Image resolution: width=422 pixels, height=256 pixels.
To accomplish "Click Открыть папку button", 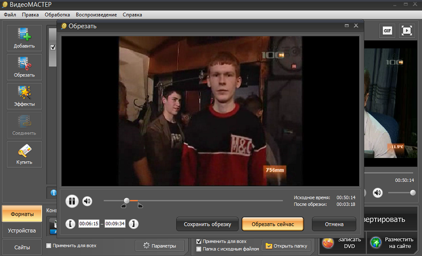I will pos(286,246).
